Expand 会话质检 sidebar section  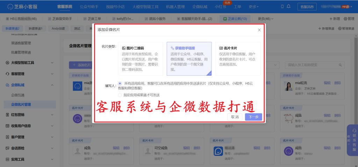52,148
